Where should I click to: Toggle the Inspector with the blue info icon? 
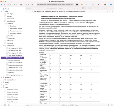pyautogui.click(x=111, y=5)
